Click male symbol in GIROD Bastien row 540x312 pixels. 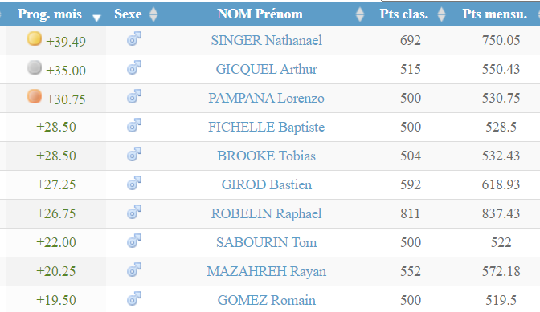(x=134, y=183)
